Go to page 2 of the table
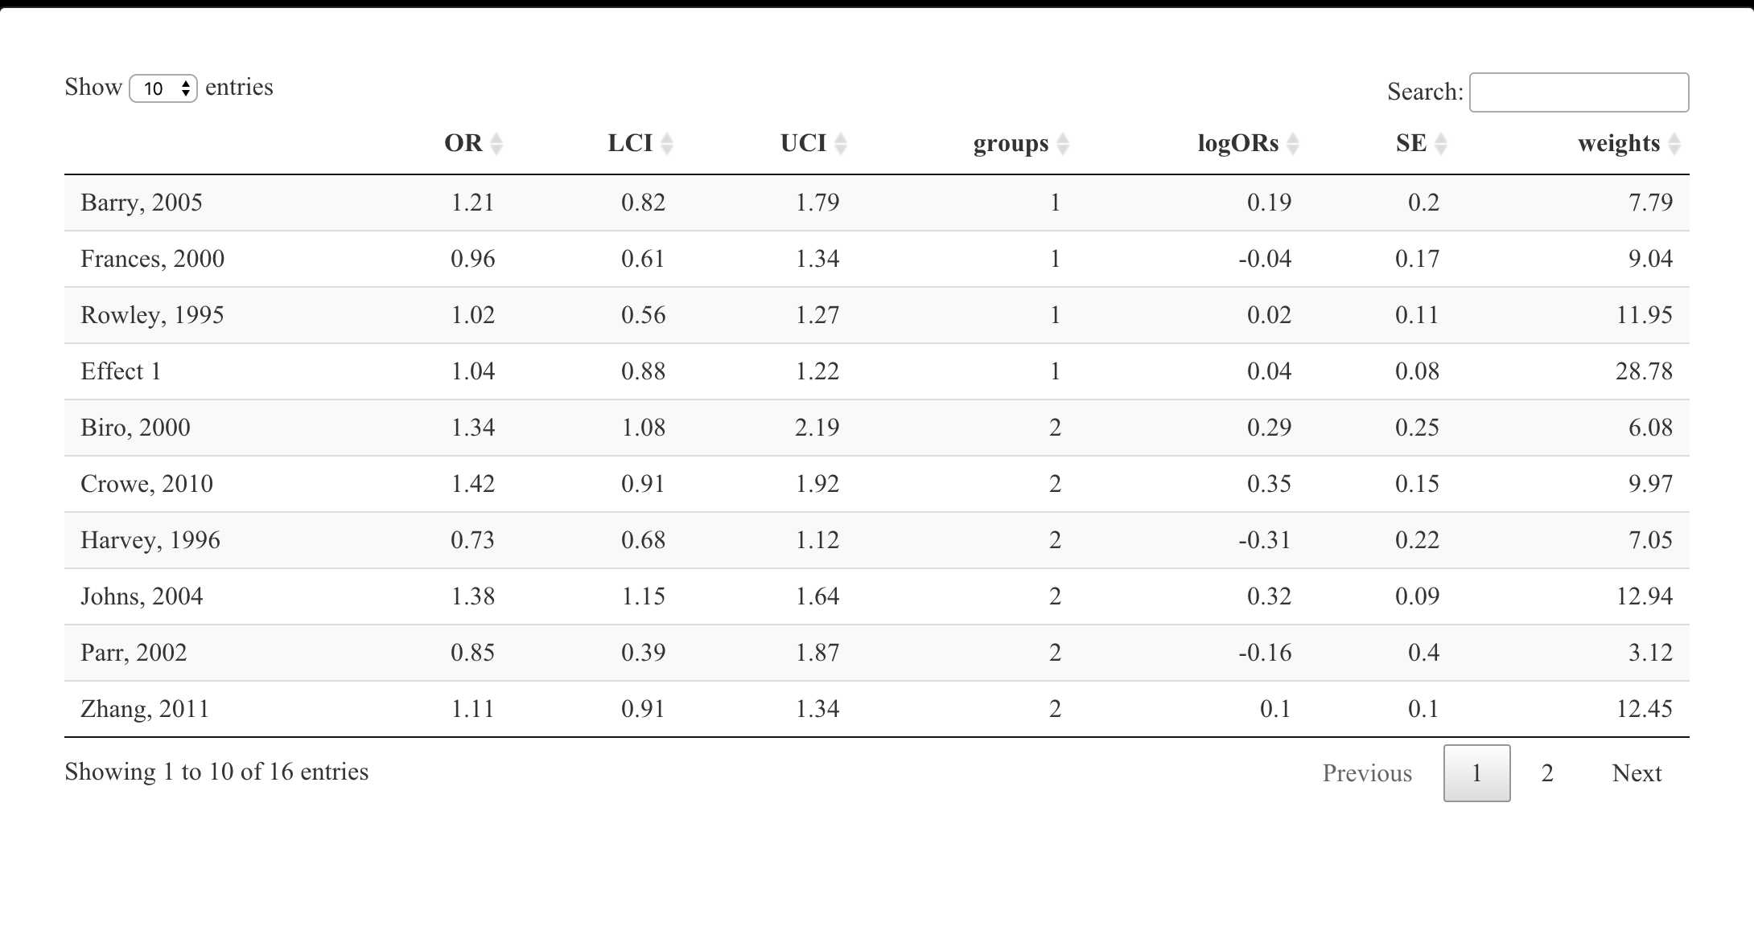Viewport: 1754px width, 934px height. point(1547,773)
